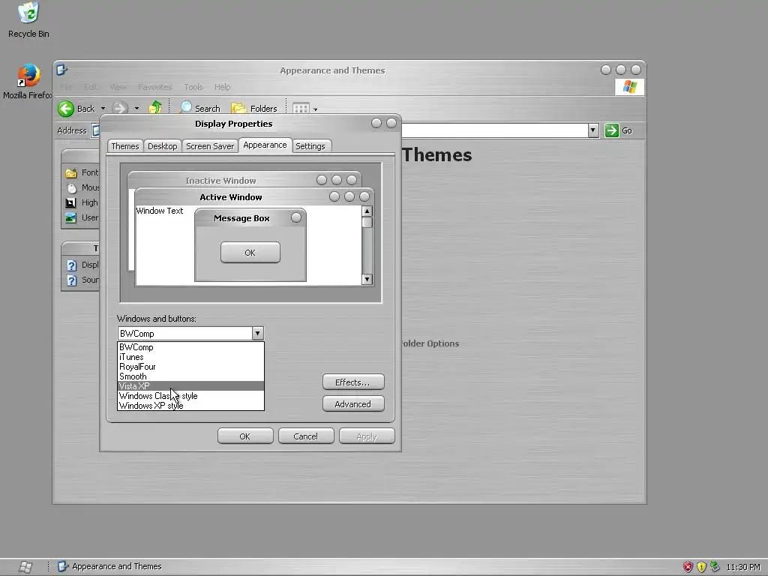Choose Windows Classic style in the list
Image resolution: width=768 pixels, height=576 pixels.
click(x=191, y=396)
